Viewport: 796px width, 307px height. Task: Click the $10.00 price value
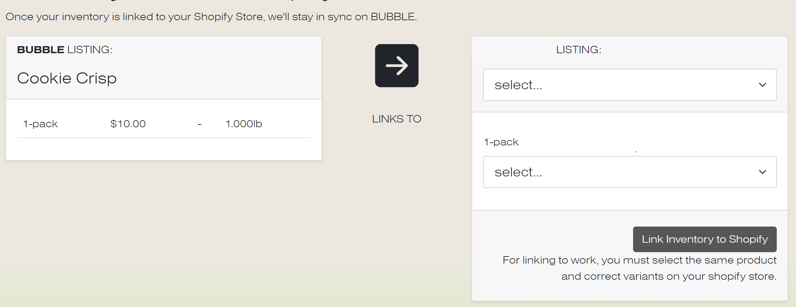(x=128, y=124)
